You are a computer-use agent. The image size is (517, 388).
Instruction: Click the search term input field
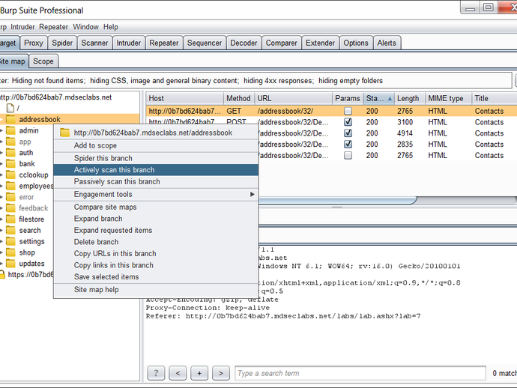(x=360, y=373)
